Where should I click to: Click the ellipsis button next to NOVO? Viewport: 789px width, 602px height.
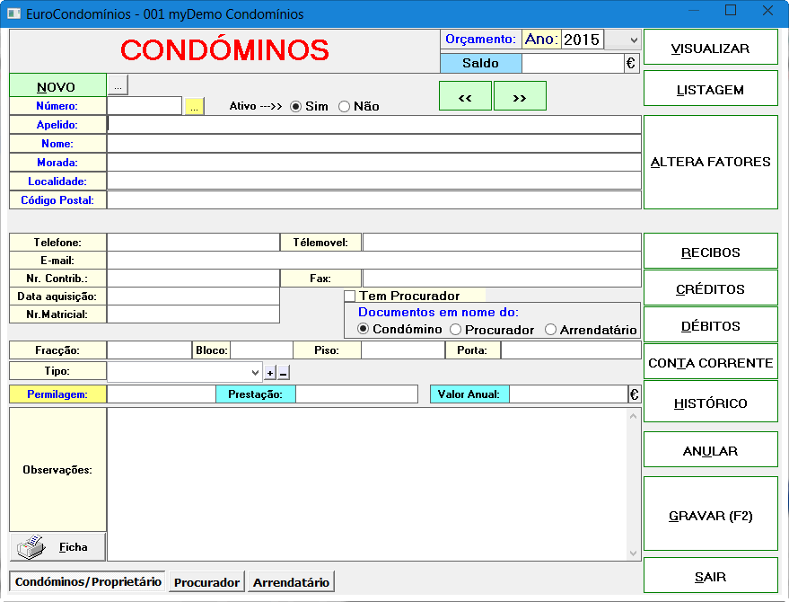click(118, 85)
